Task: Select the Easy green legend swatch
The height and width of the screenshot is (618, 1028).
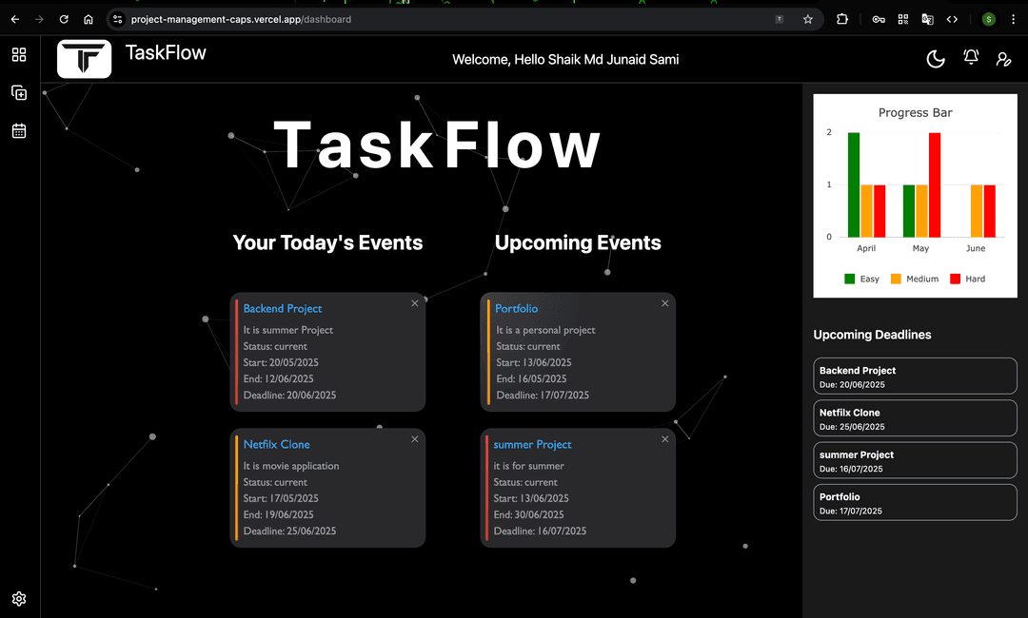Action: (850, 279)
